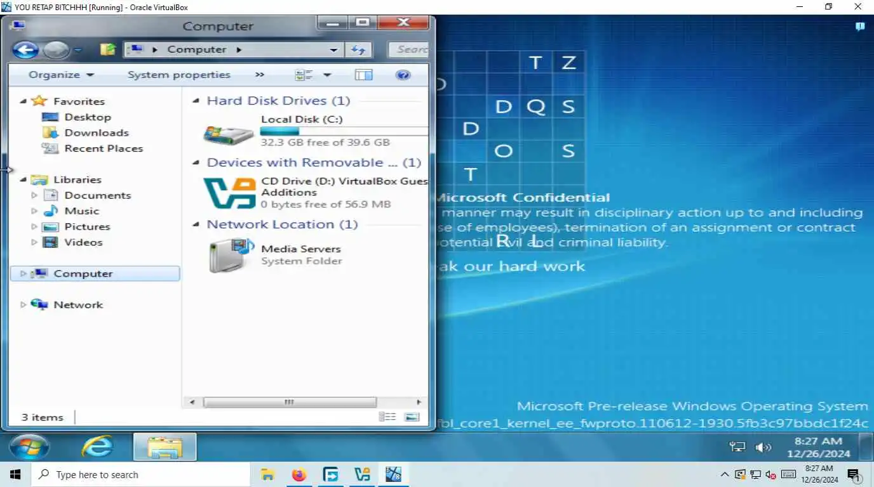Click the greyed Forward navigation arrow
This screenshot has height=487, width=874.
(x=57, y=49)
